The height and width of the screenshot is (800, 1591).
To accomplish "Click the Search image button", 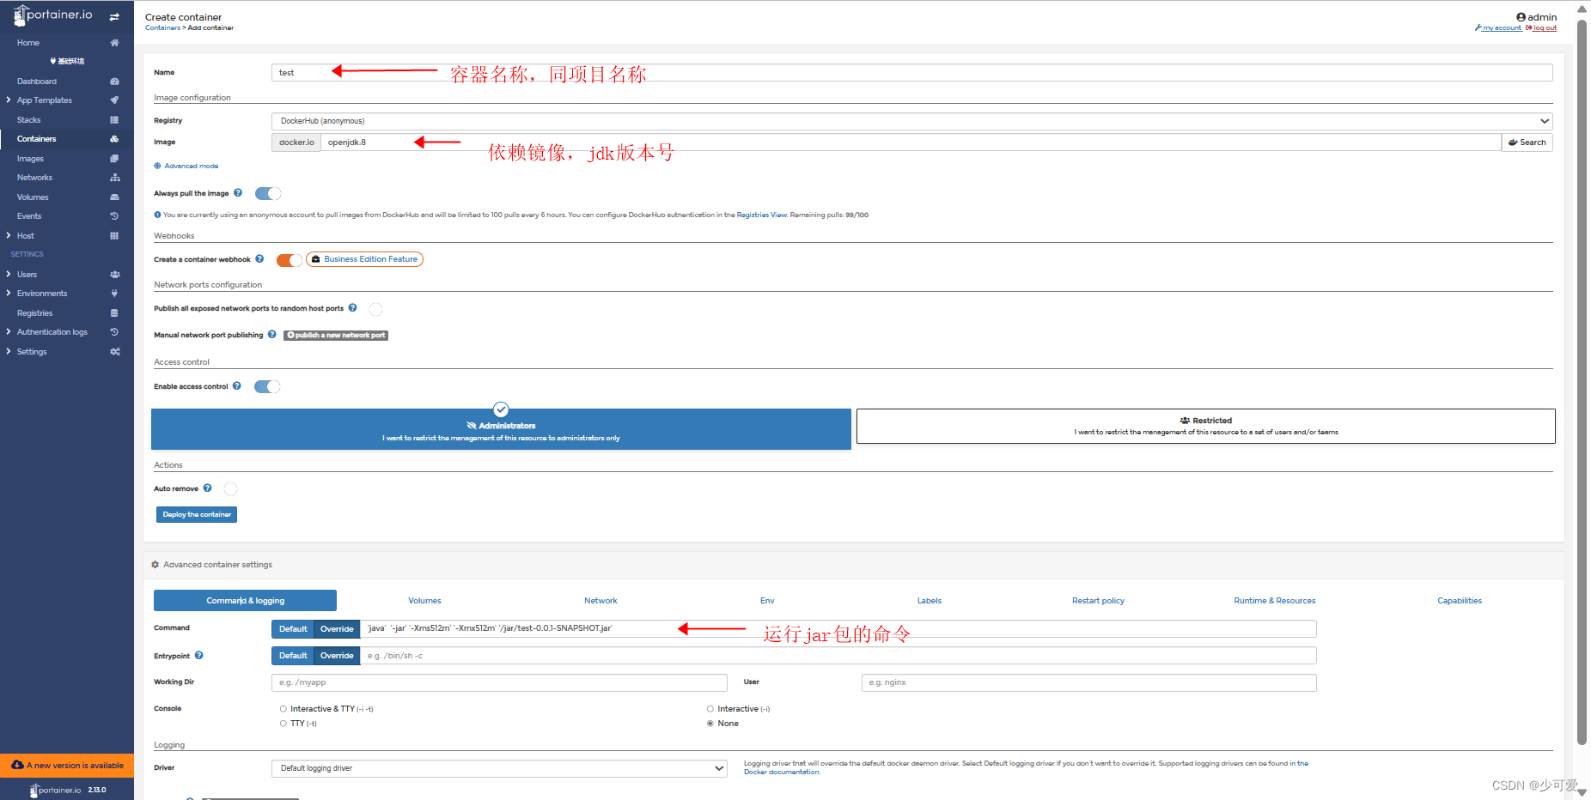I will tap(1527, 142).
